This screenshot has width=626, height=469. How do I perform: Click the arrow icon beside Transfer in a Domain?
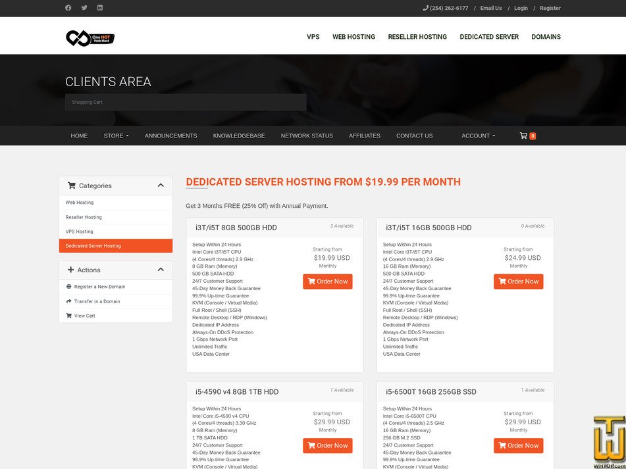(68, 301)
